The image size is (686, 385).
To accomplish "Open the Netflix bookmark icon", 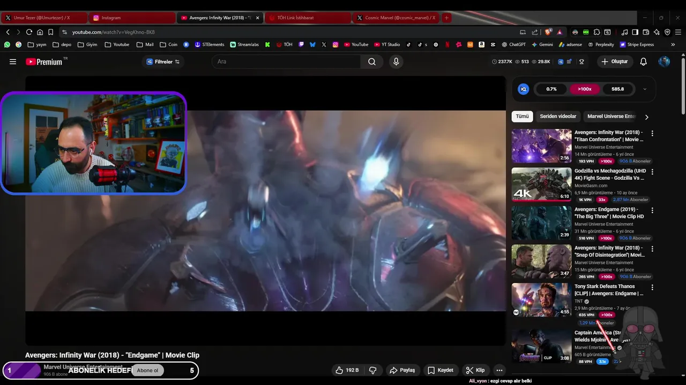I will pos(448,45).
